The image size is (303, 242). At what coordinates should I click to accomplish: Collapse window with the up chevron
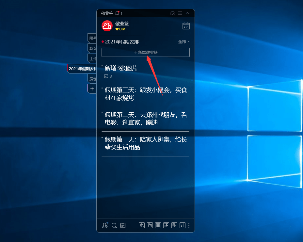pos(187,13)
